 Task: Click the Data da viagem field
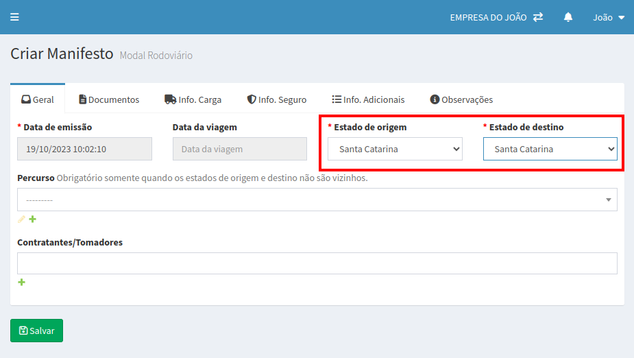239,149
